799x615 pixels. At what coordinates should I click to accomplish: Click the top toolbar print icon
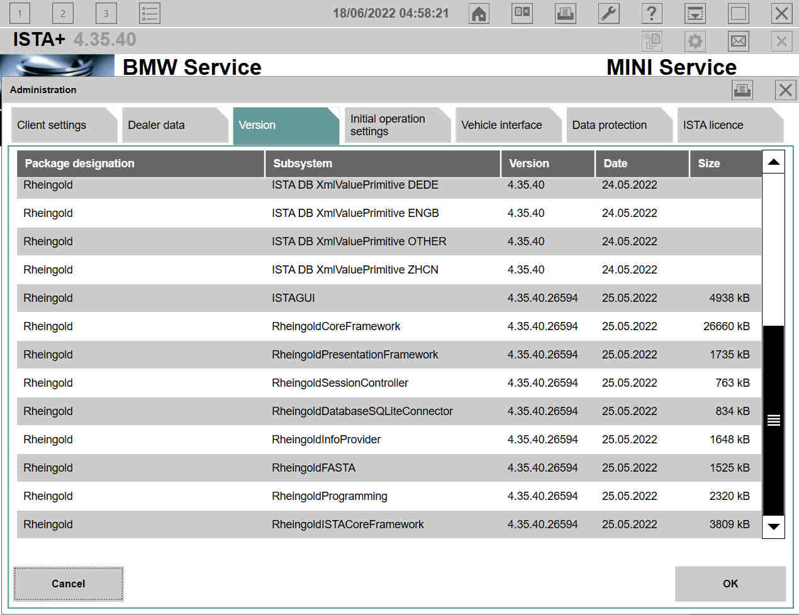click(x=566, y=13)
